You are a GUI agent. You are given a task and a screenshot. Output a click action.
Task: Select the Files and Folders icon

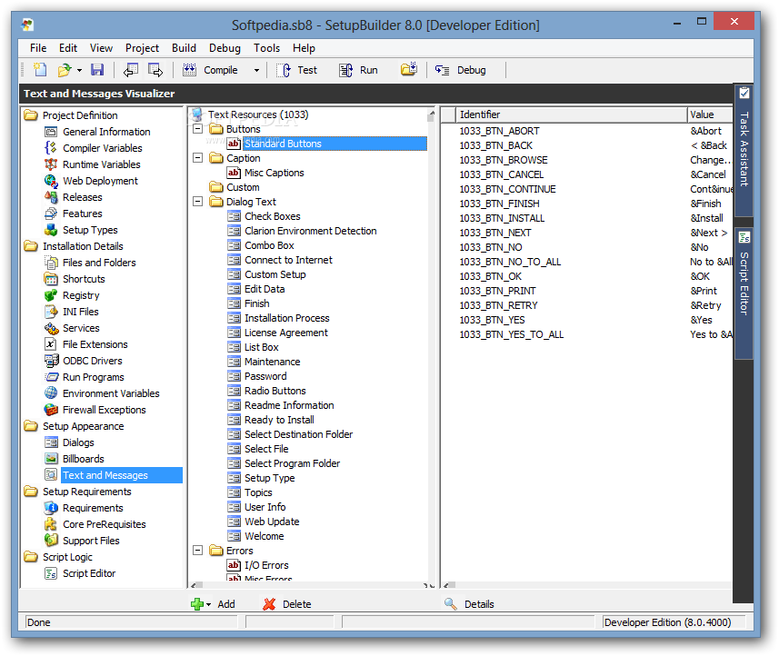point(51,263)
